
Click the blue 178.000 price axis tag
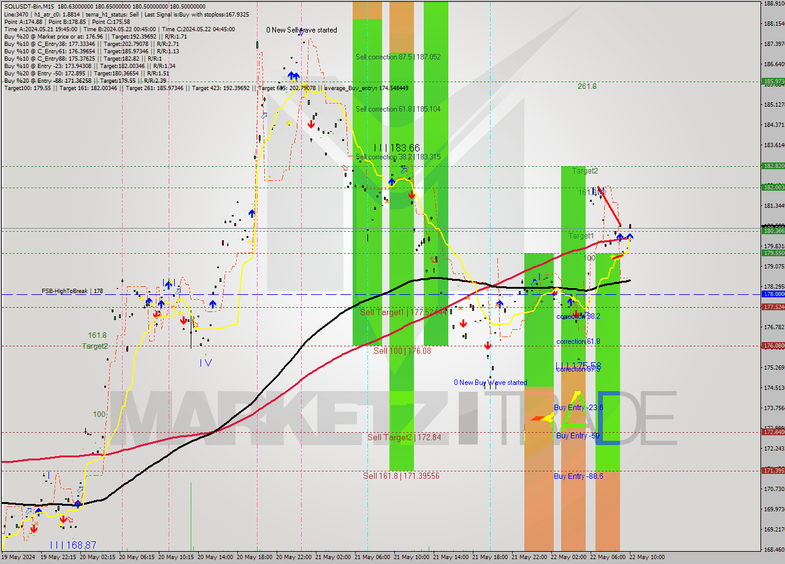tap(772, 294)
